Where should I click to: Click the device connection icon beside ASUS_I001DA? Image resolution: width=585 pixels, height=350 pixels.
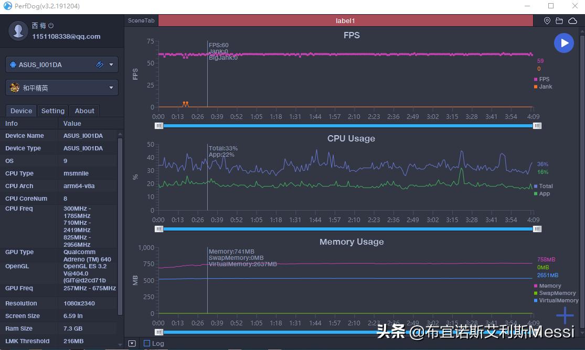click(99, 64)
